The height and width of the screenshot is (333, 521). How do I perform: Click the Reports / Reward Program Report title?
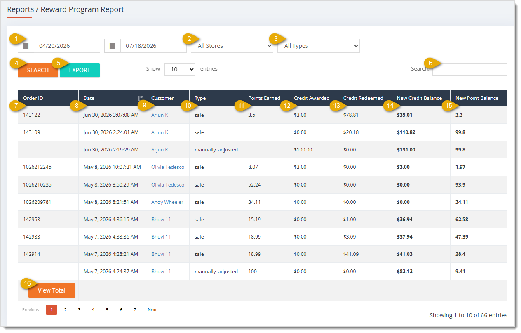pyautogui.click(x=66, y=9)
